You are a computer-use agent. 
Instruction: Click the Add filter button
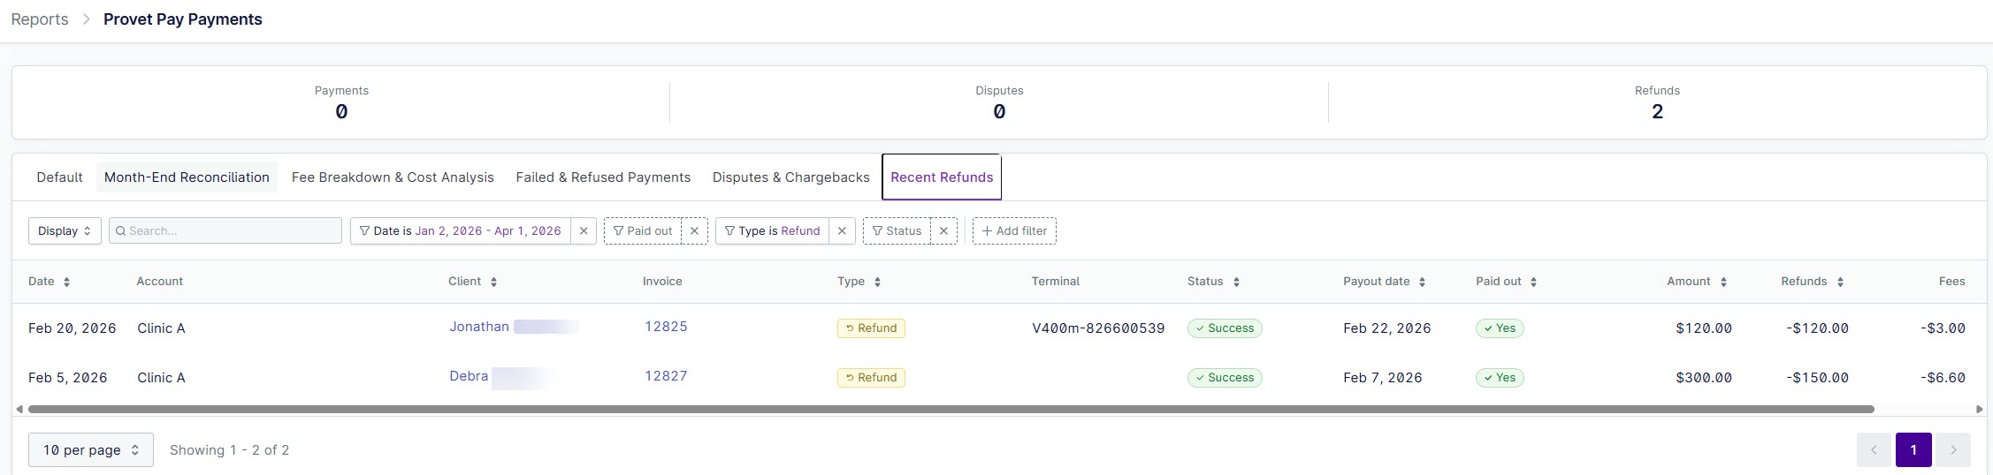pyautogui.click(x=1014, y=231)
